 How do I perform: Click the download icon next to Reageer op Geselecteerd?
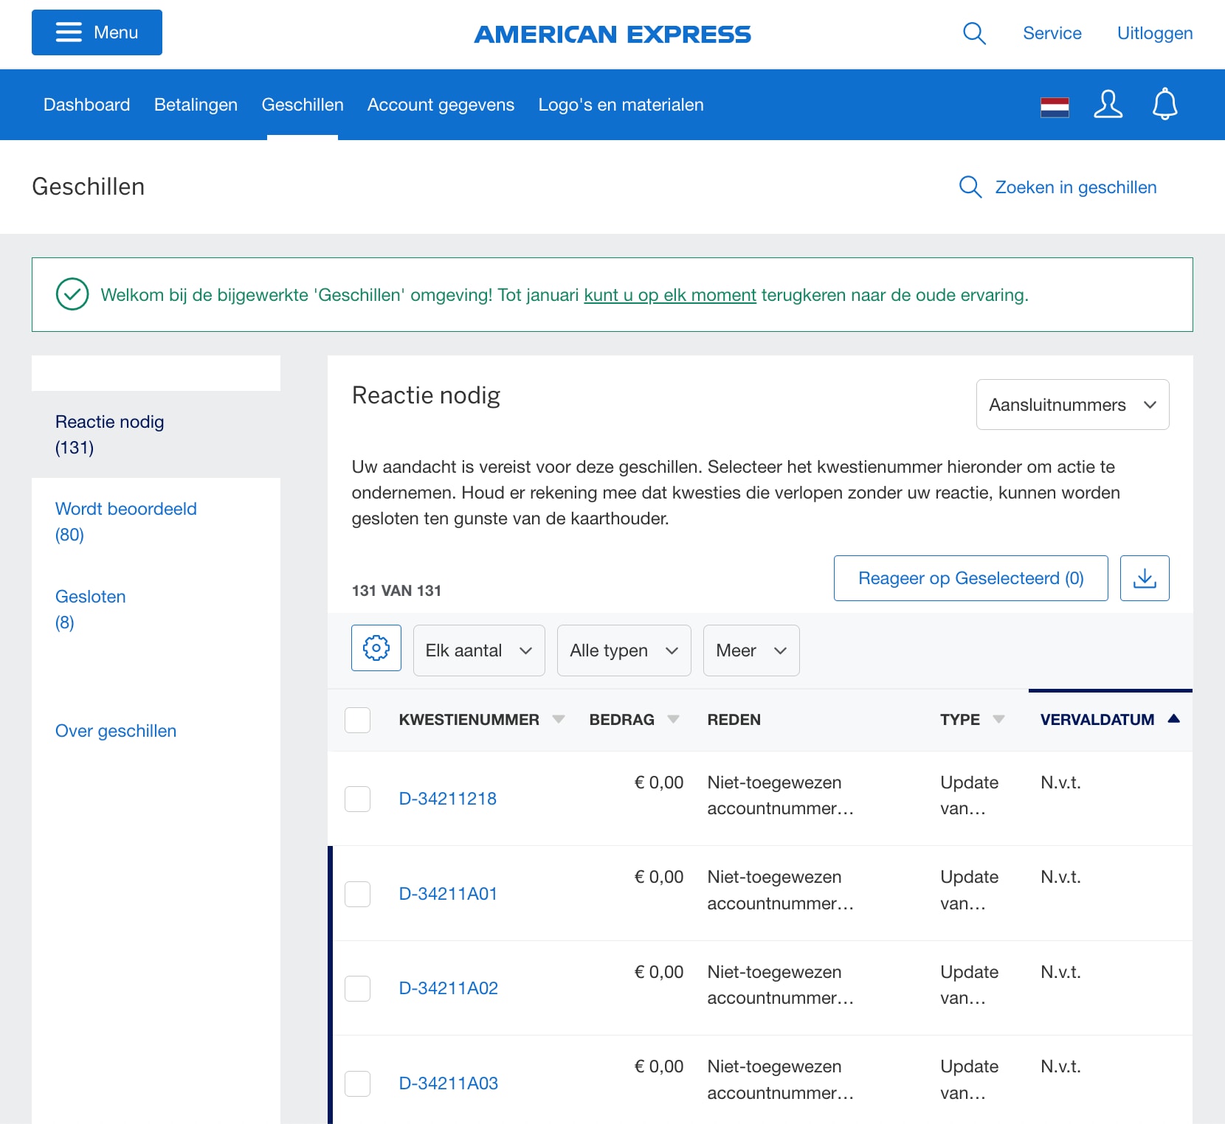click(1145, 578)
